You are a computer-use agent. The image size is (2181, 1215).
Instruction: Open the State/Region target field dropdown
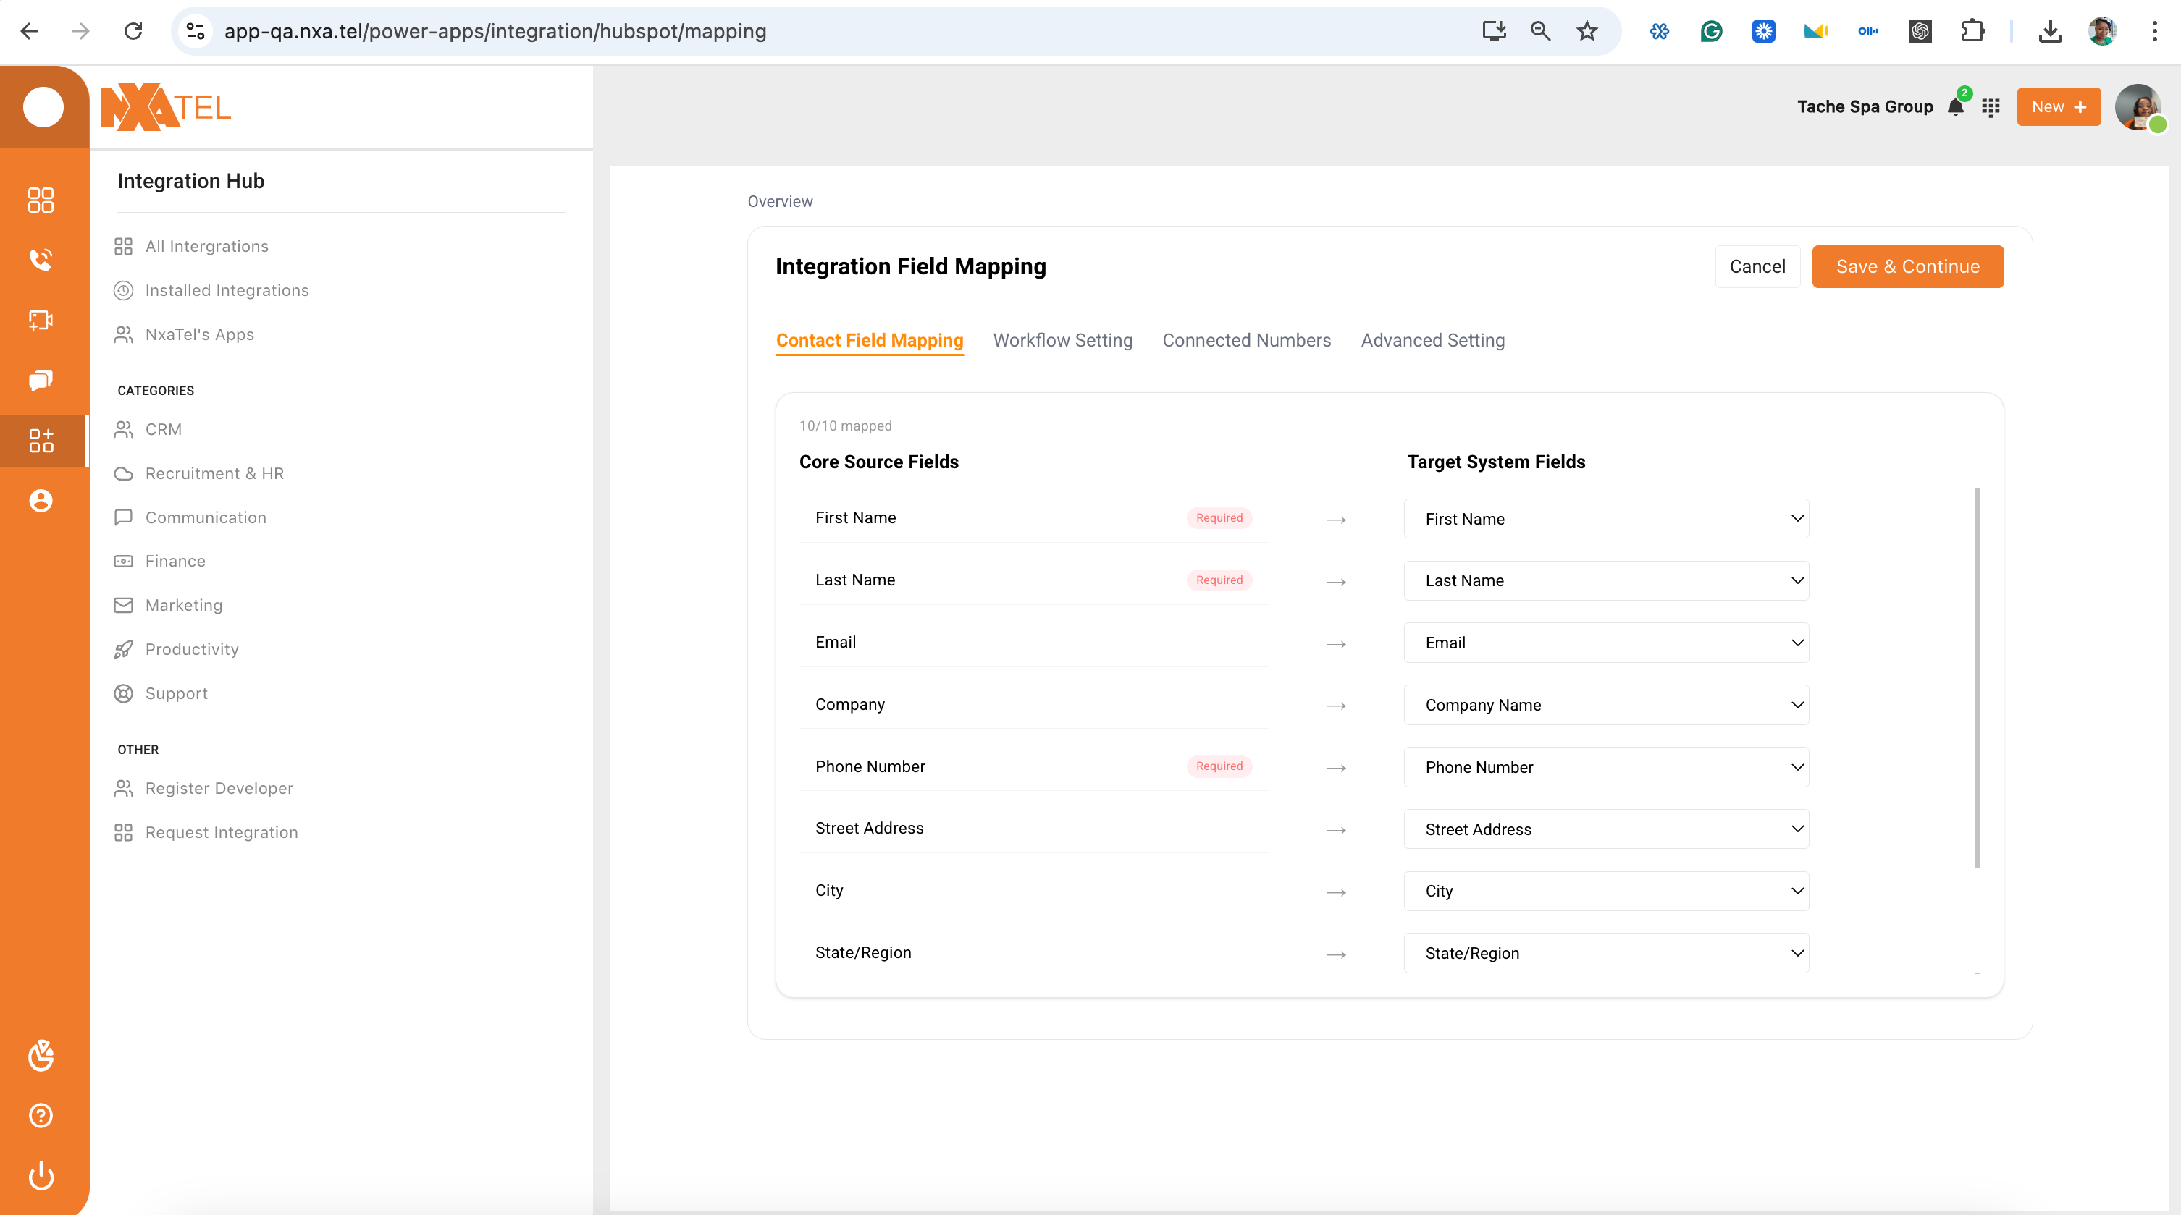(x=1605, y=953)
